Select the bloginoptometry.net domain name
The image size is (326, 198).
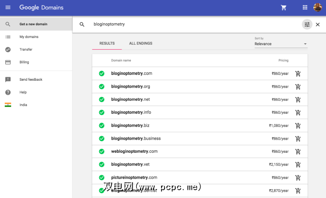point(130,99)
